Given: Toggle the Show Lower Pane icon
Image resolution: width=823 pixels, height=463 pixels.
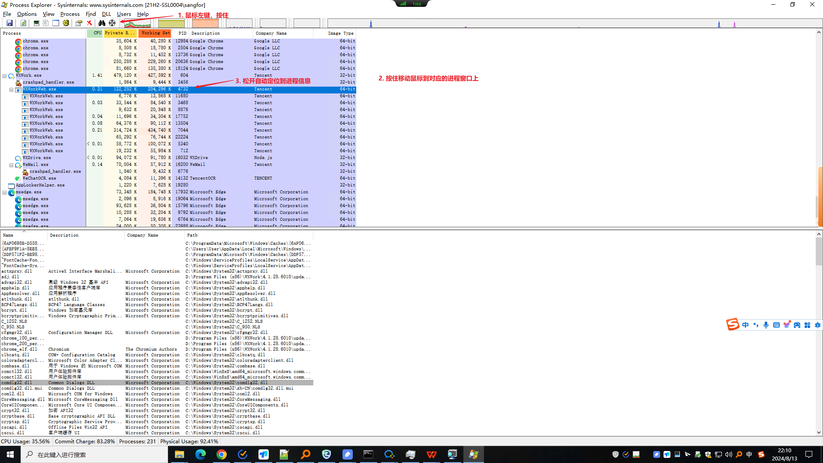Looking at the screenshot, I should point(56,23).
